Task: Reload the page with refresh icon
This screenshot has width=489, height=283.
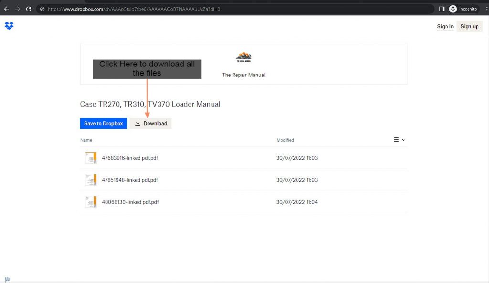Action: (x=29, y=9)
